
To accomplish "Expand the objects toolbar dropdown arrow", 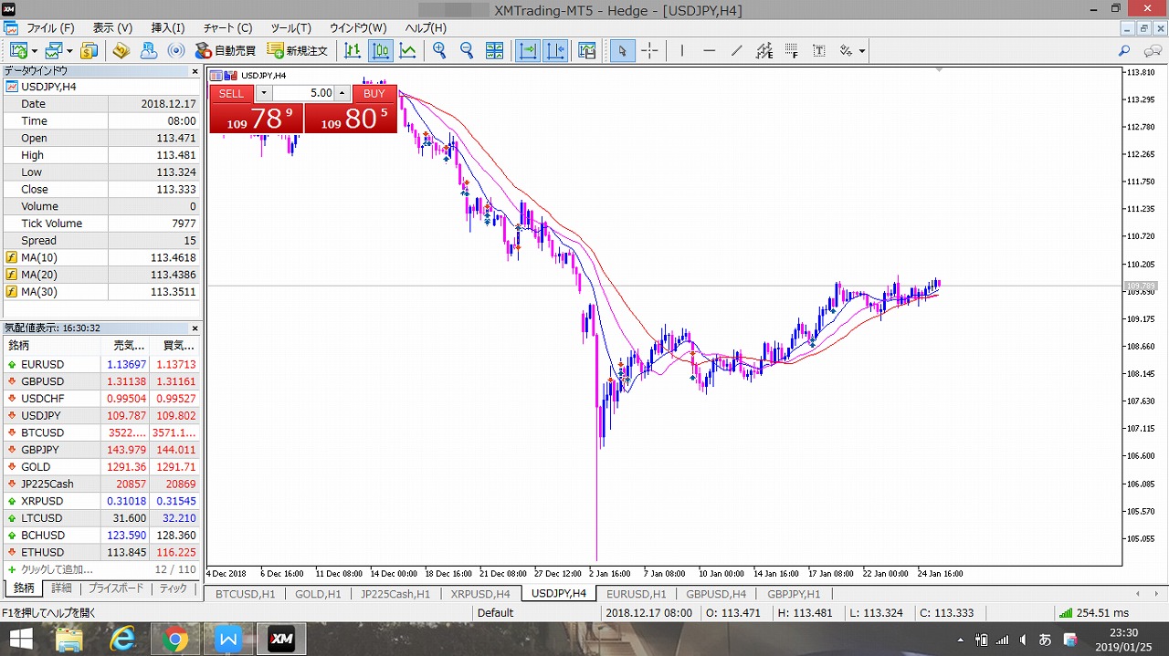I will pos(861,52).
